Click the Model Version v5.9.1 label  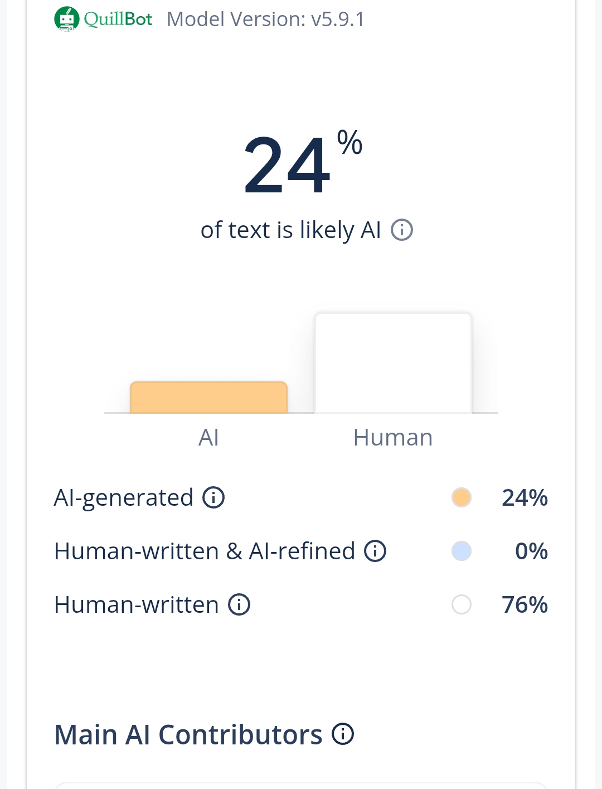pyautogui.click(x=265, y=20)
